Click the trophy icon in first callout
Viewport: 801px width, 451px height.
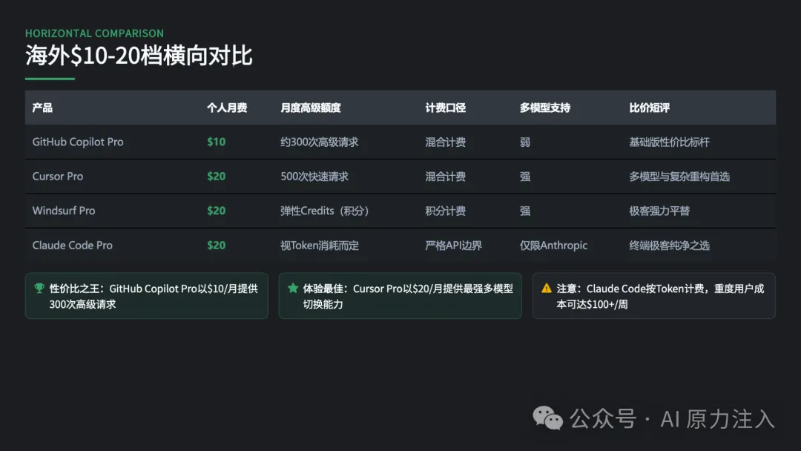[x=39, y=289]
